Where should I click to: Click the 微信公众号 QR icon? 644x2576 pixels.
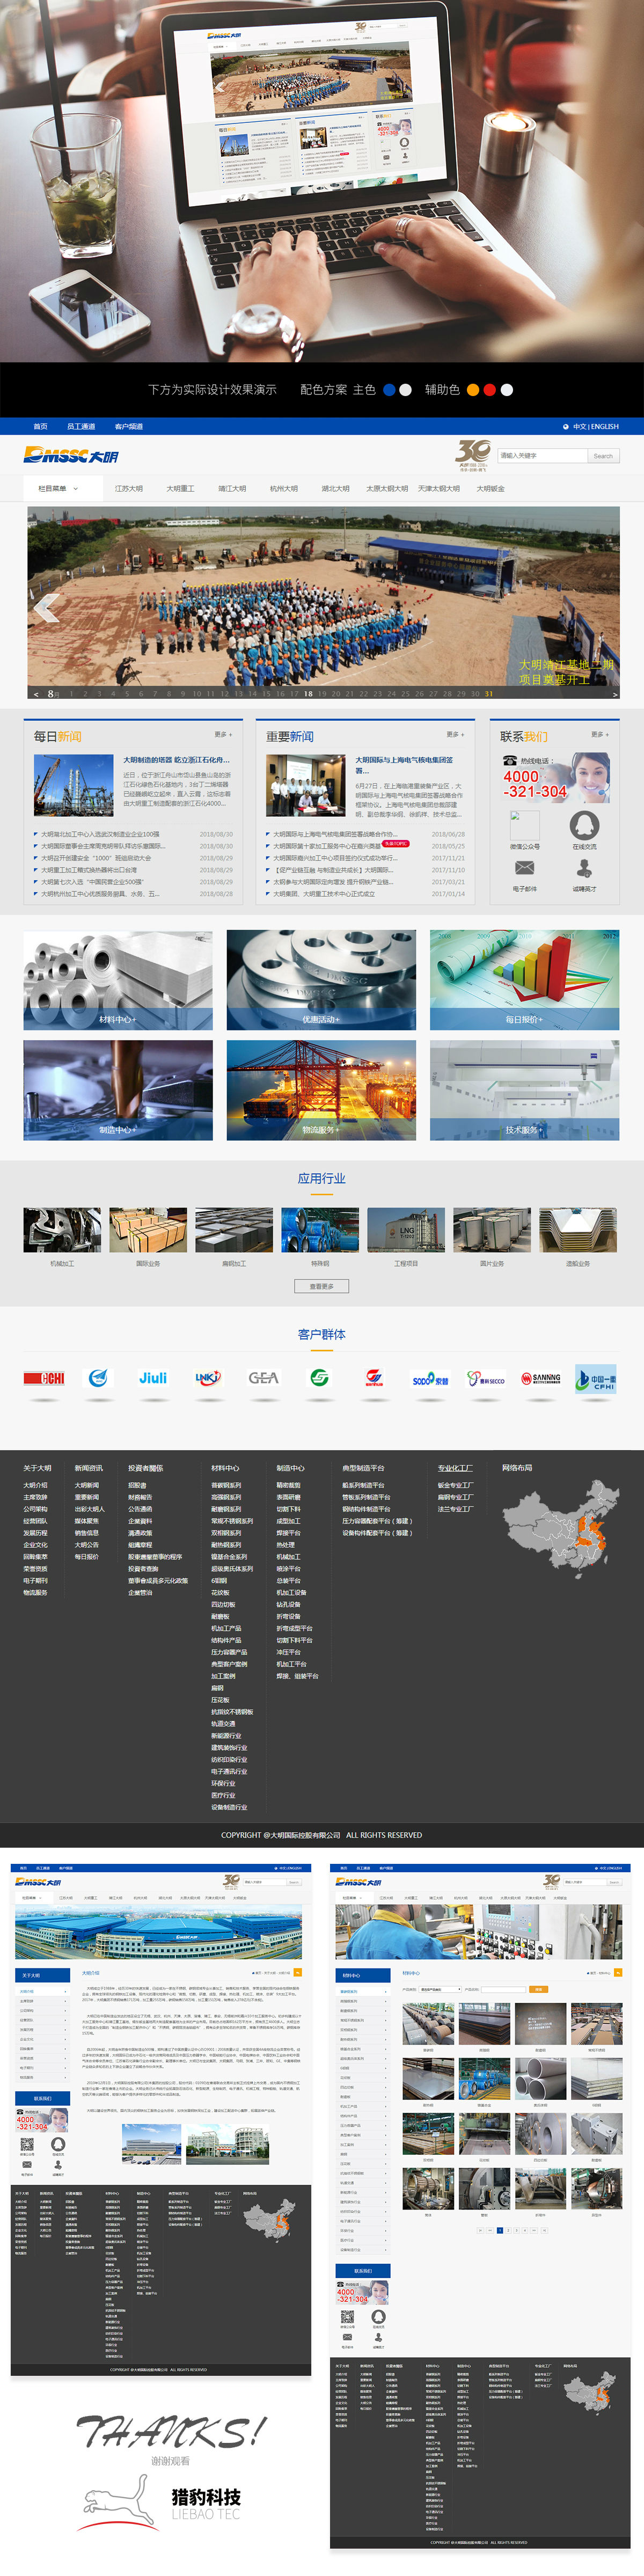point(524,826)
